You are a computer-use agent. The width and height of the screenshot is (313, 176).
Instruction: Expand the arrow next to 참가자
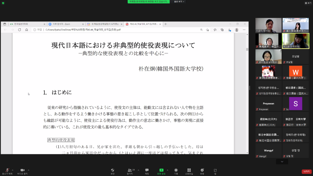pyautogui.click(x=138, y=170)
